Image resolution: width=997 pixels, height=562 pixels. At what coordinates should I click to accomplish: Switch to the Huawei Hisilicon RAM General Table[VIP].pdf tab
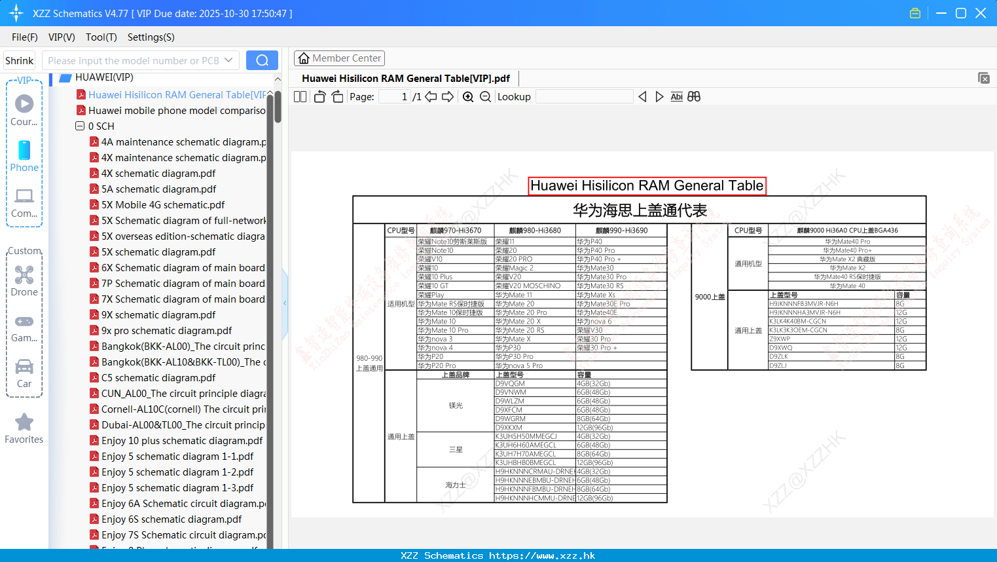(406, 78)
